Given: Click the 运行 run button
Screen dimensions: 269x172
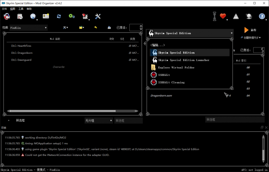Looking at the screenshot, I should (250, 30).
